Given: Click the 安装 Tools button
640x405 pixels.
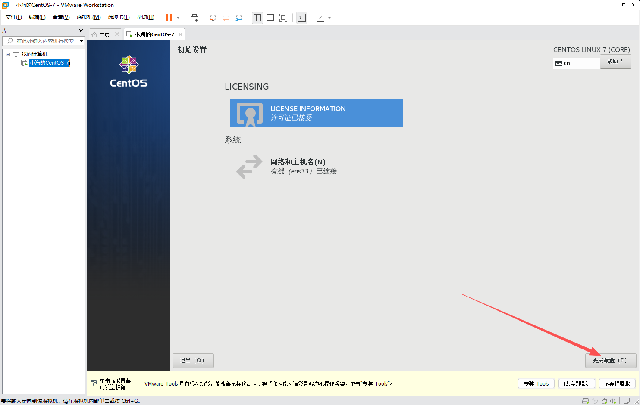Looking at the screenshot, I should (536, 384).
